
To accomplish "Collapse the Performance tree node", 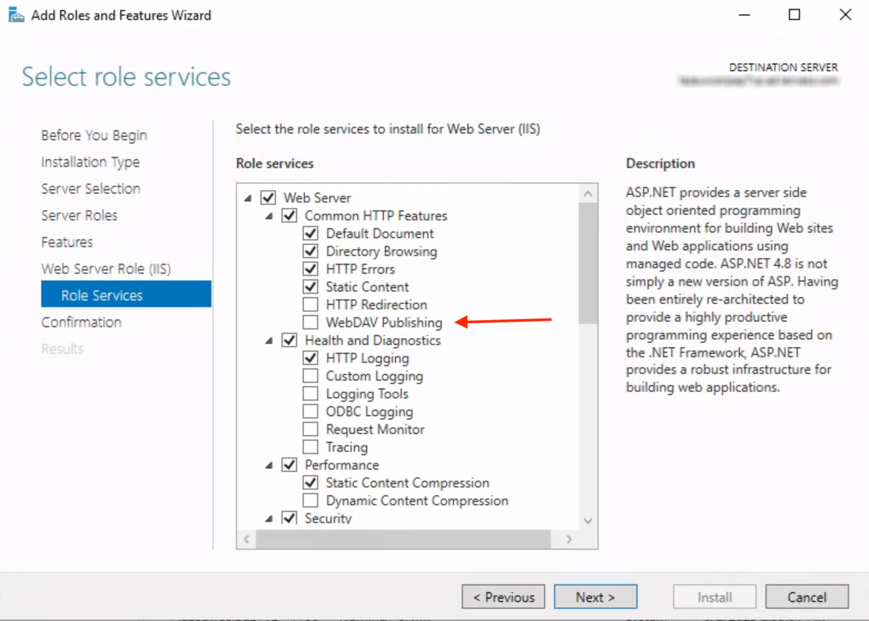I will [268, 465].
